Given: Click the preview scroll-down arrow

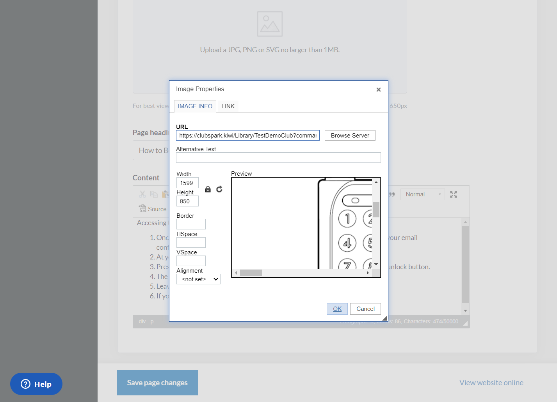Looking at the screenshot, I should coord(376,264).
